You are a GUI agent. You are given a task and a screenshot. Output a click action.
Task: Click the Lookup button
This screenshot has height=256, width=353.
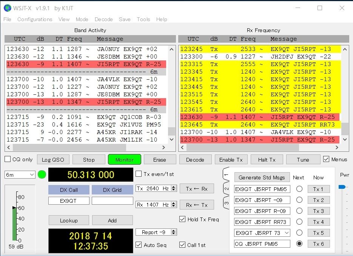click(69, 220)
